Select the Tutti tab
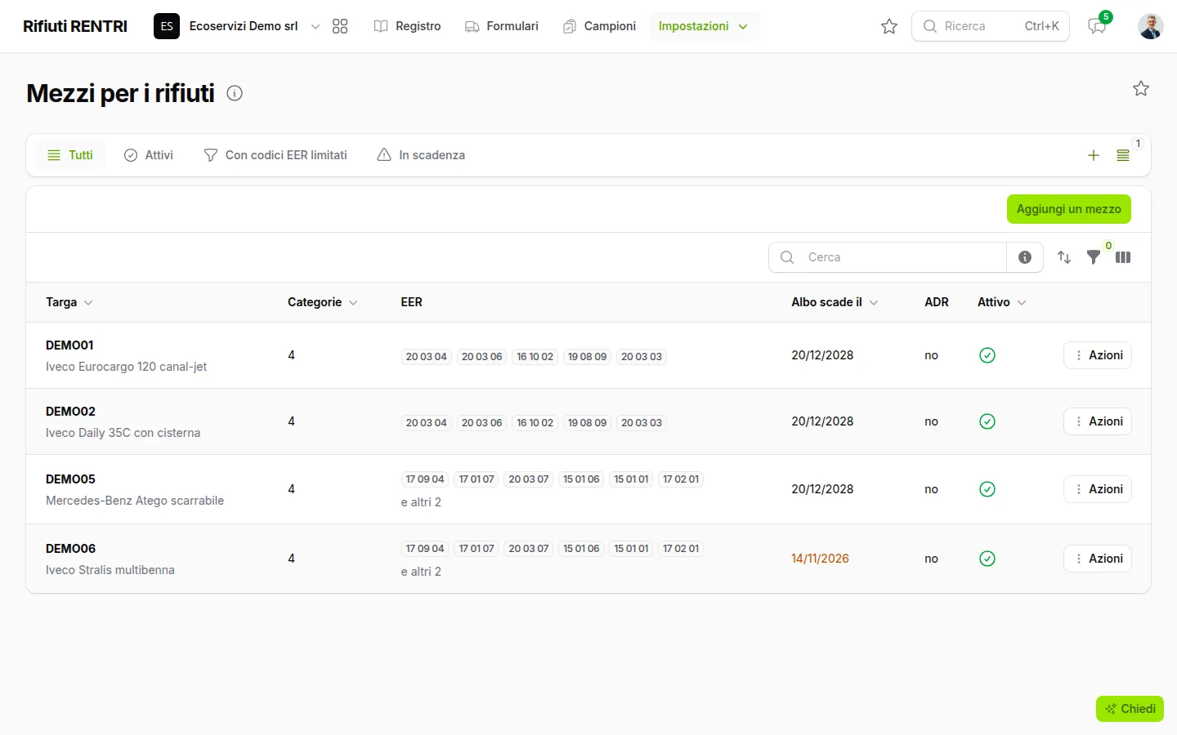 tap(70, 155)
